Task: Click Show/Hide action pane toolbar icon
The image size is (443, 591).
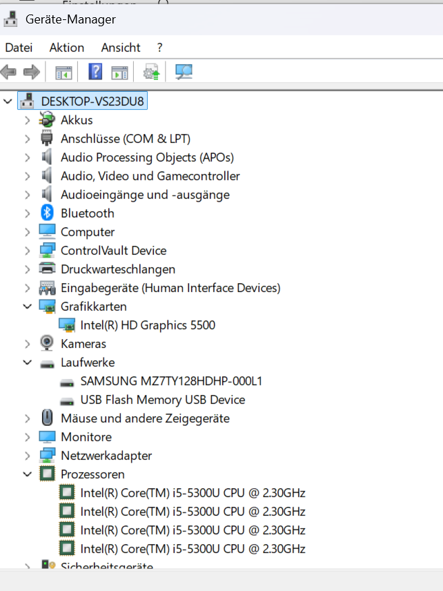Action: click(x=119, y=72)
